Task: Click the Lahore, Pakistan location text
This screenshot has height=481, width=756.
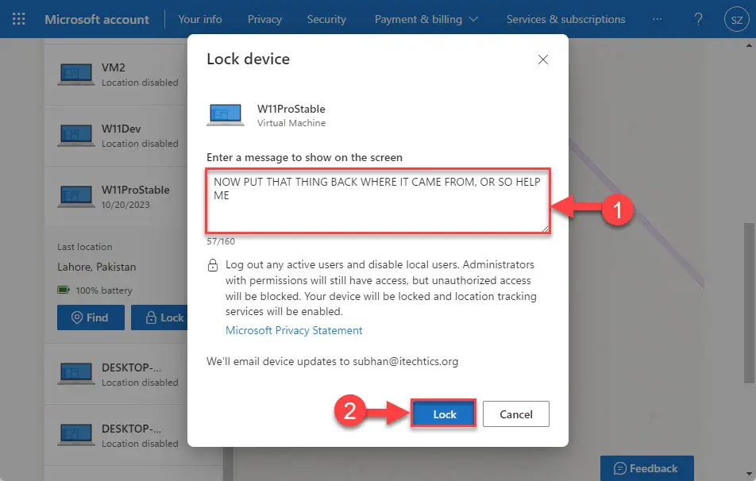Action: pos(96,267)
